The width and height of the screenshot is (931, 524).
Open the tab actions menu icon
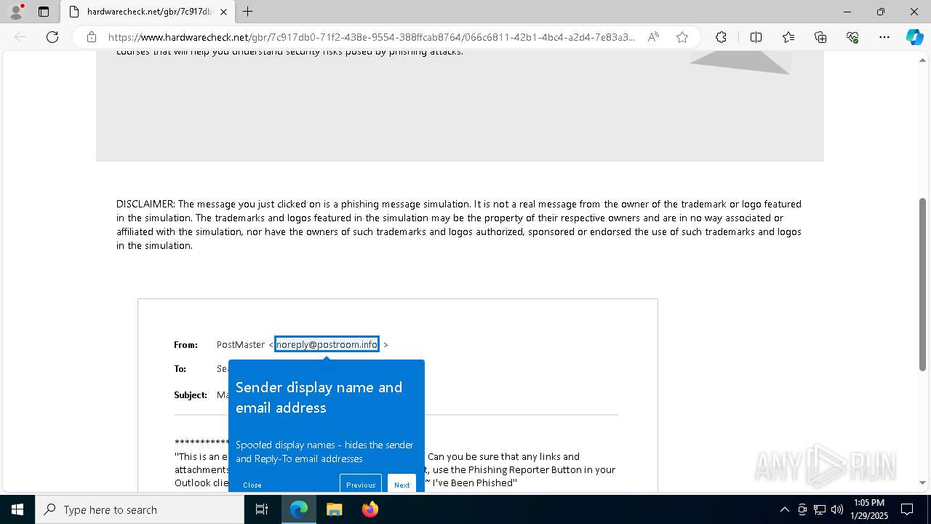(x=44, y=12)
